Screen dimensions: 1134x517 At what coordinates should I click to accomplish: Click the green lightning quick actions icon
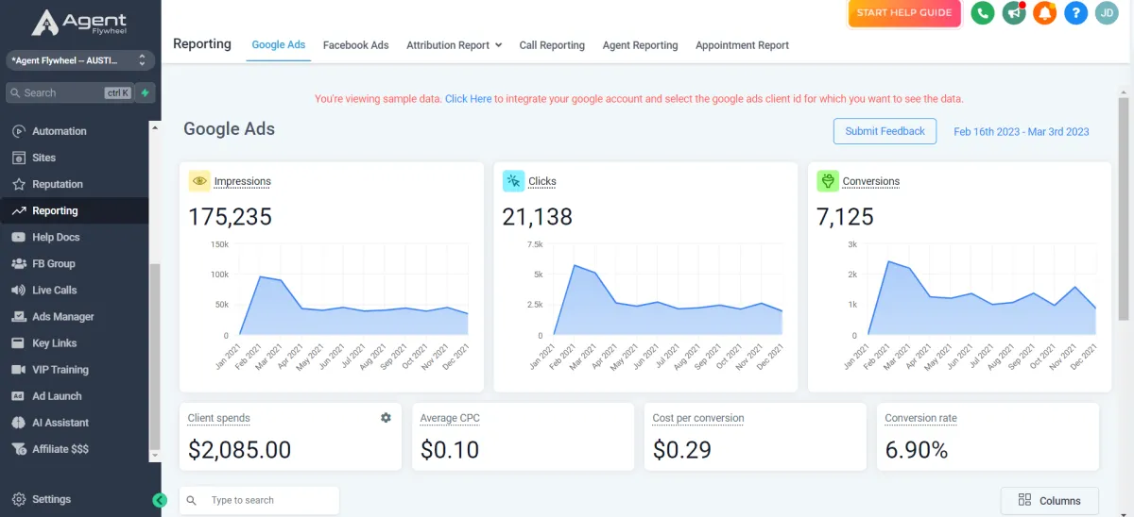click(x=145, y=92)
